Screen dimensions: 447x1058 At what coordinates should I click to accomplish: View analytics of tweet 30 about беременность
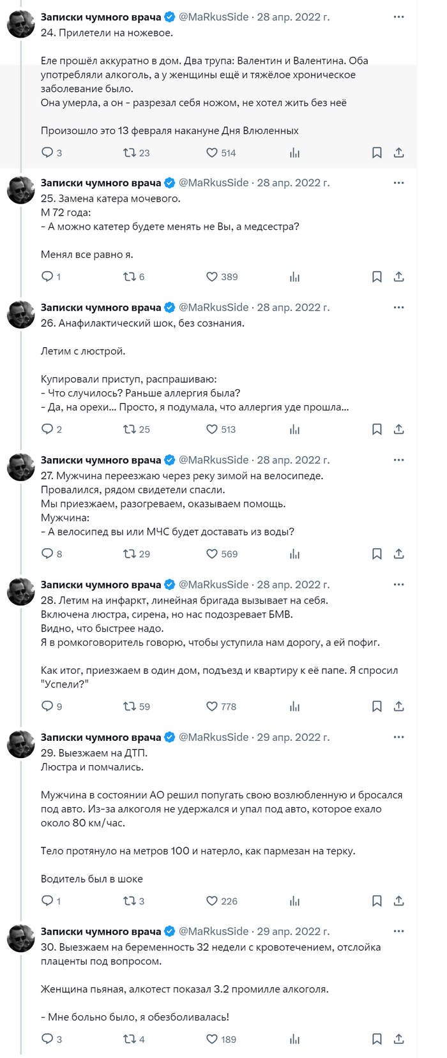(x=294, y=1039)
